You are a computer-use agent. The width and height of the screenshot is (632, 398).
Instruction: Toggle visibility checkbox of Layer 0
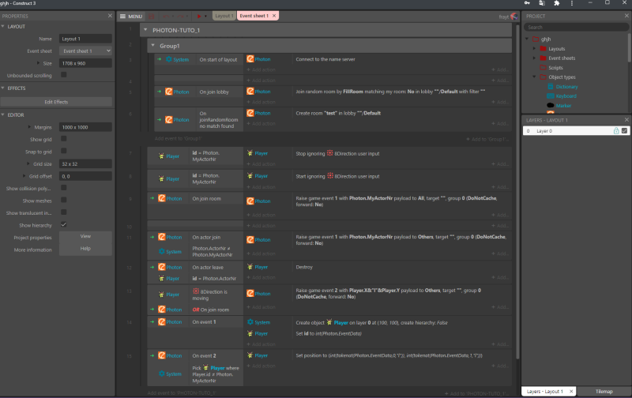click(x=624, y=131)
